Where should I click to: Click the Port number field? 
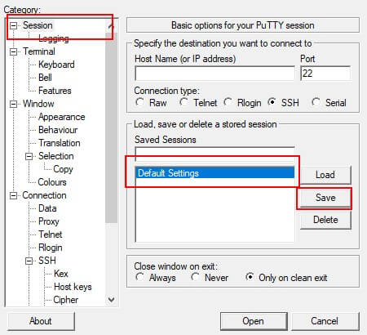point(325,74)
